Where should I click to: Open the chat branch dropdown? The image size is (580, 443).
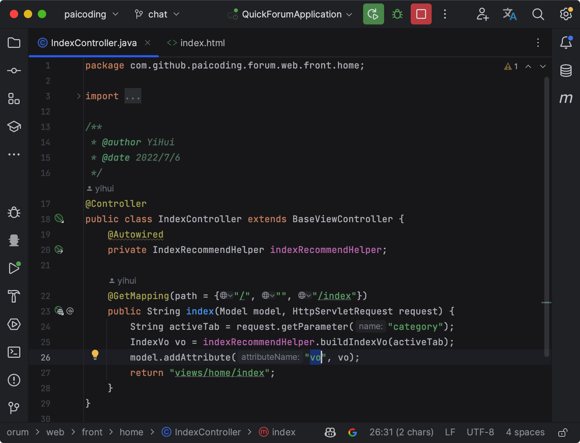(157, 14)
